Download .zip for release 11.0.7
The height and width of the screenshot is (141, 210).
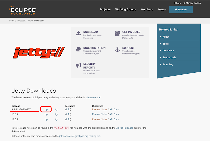click(46, 119)
